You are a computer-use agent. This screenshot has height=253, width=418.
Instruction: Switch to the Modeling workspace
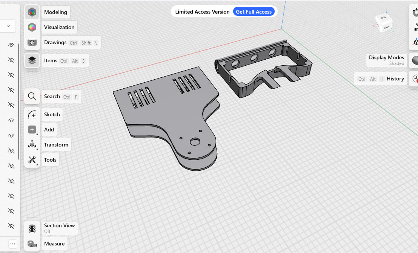click(32, 12)
